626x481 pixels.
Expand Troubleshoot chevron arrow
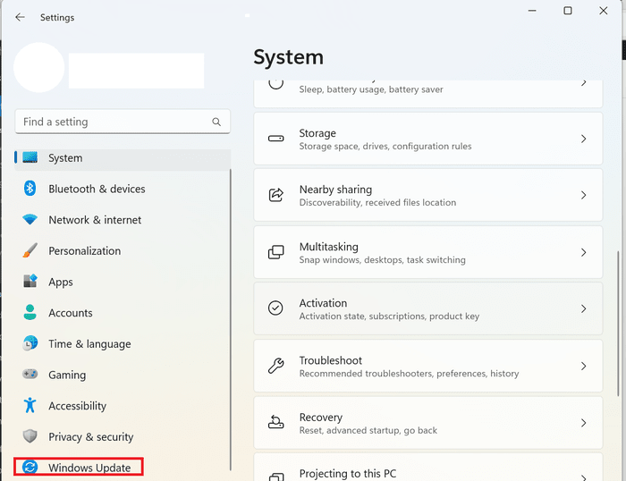click(x=584, y=366)
